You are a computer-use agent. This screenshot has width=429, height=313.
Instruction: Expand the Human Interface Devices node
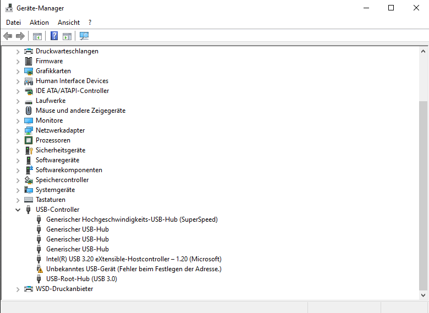click(x=18, y=81)
